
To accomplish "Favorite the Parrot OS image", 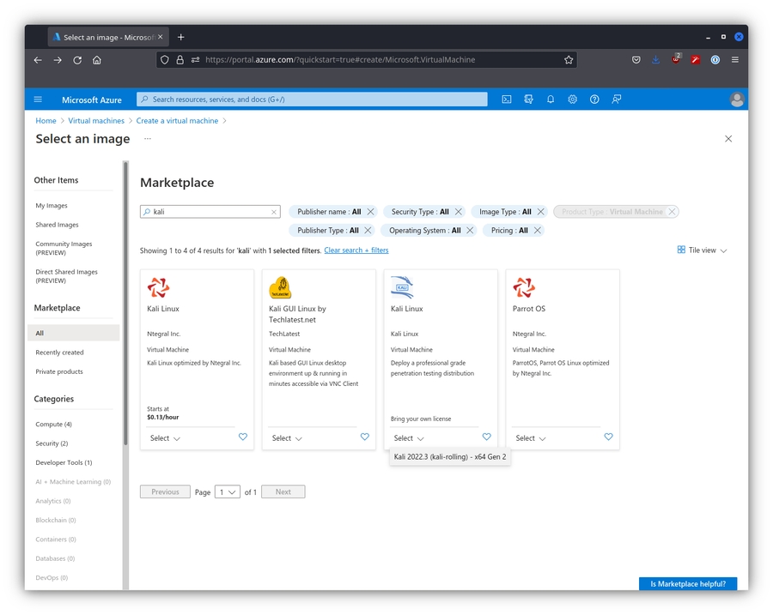I will pyautogui.click(x=608, y=437).
